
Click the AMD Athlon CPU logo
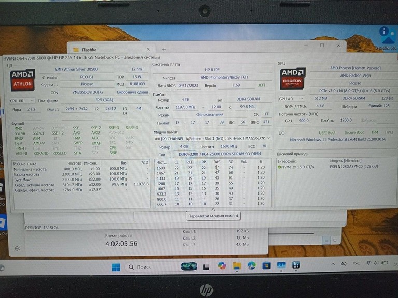(x=22, y=80)
